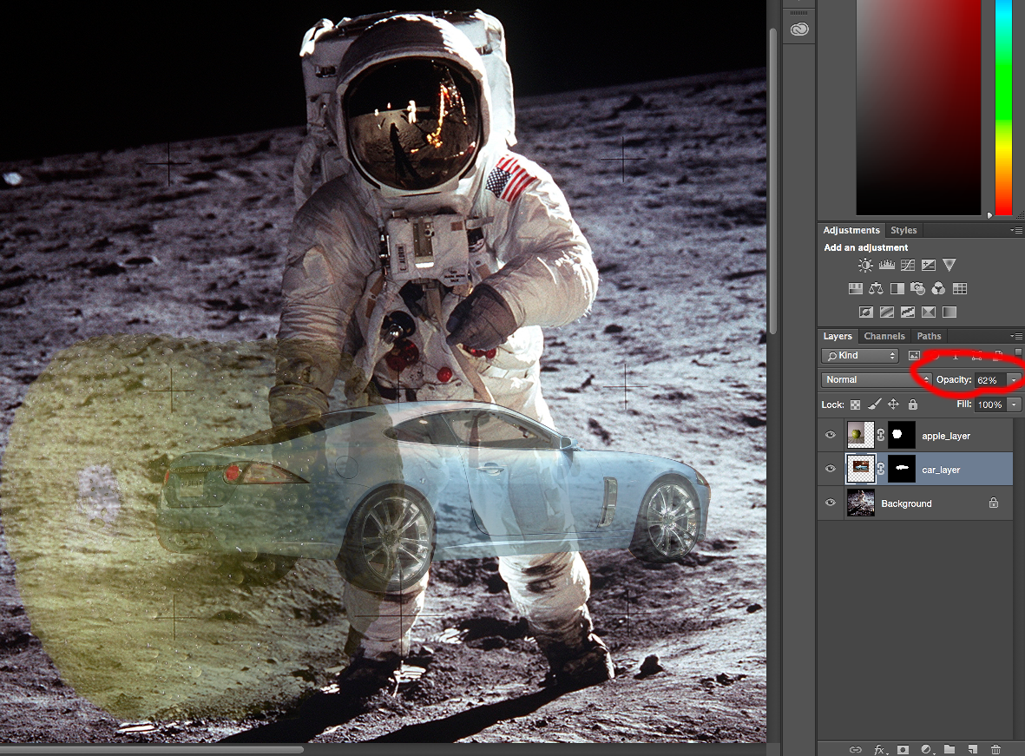
Task: Open the Kind filter dropdown
Action: click(x=860, y=356)
